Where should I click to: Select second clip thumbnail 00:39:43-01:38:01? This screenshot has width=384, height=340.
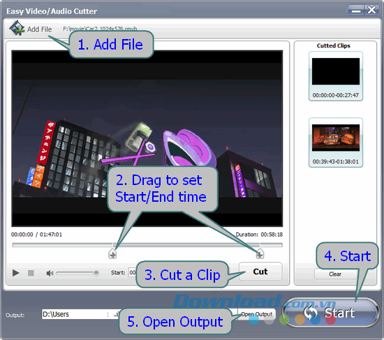(336, 142)
